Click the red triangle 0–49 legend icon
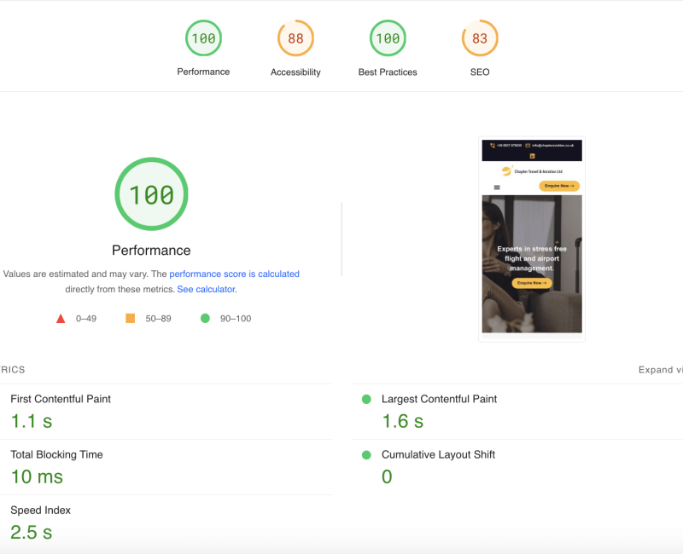 click(61, 319)
